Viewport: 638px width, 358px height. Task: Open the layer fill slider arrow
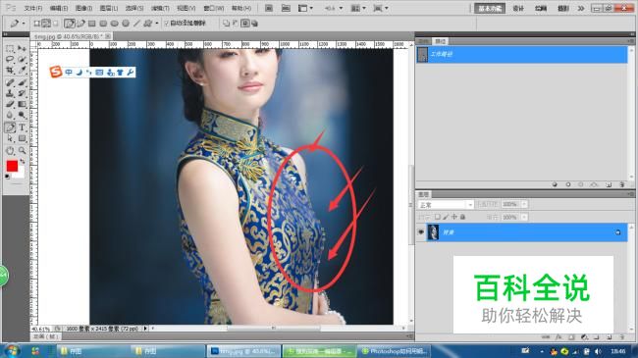pos(524,217)
